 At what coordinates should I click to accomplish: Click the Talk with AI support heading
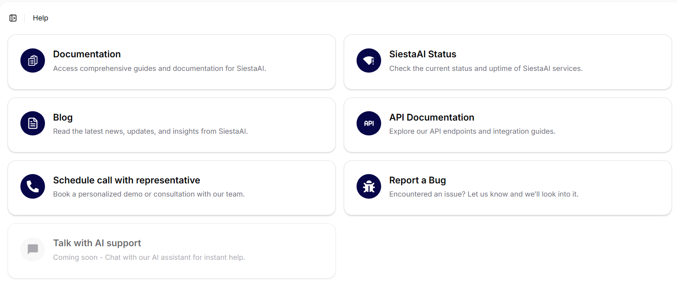(97, 243)
